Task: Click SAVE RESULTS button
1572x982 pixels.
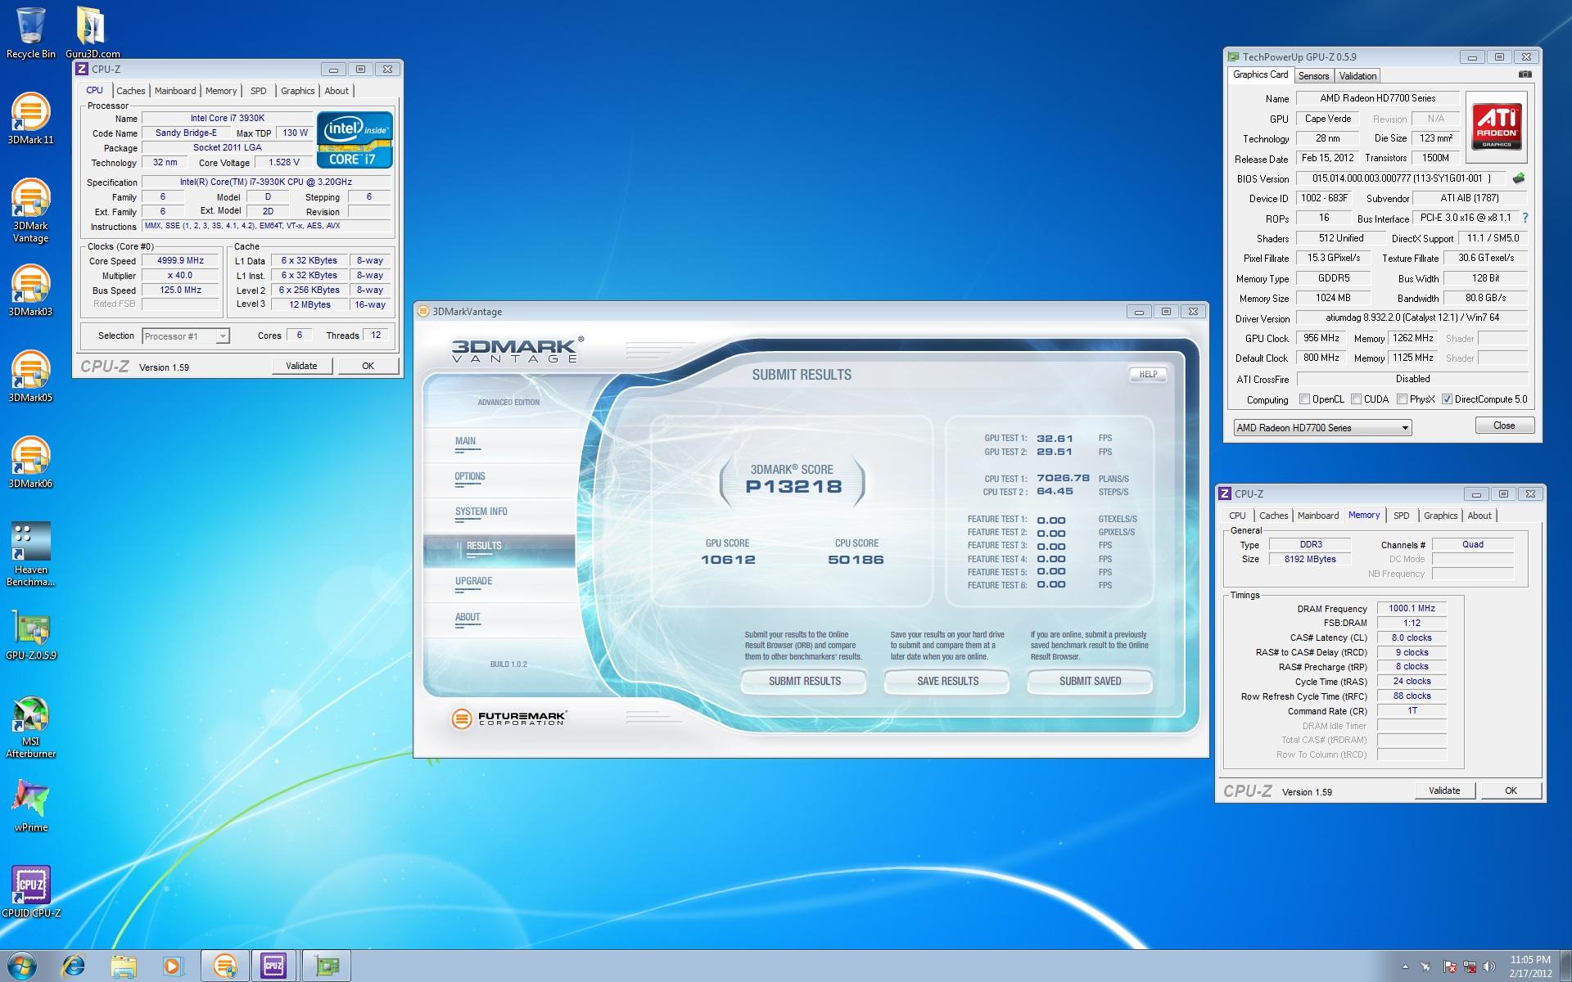Action: pos(947,681)
